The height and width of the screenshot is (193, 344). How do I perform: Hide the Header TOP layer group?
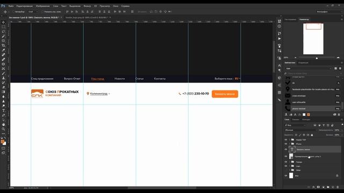tap(286, 139)
